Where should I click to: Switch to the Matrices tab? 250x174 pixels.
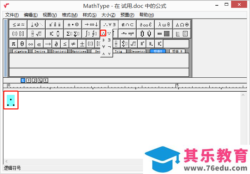(x=79, y=51)
